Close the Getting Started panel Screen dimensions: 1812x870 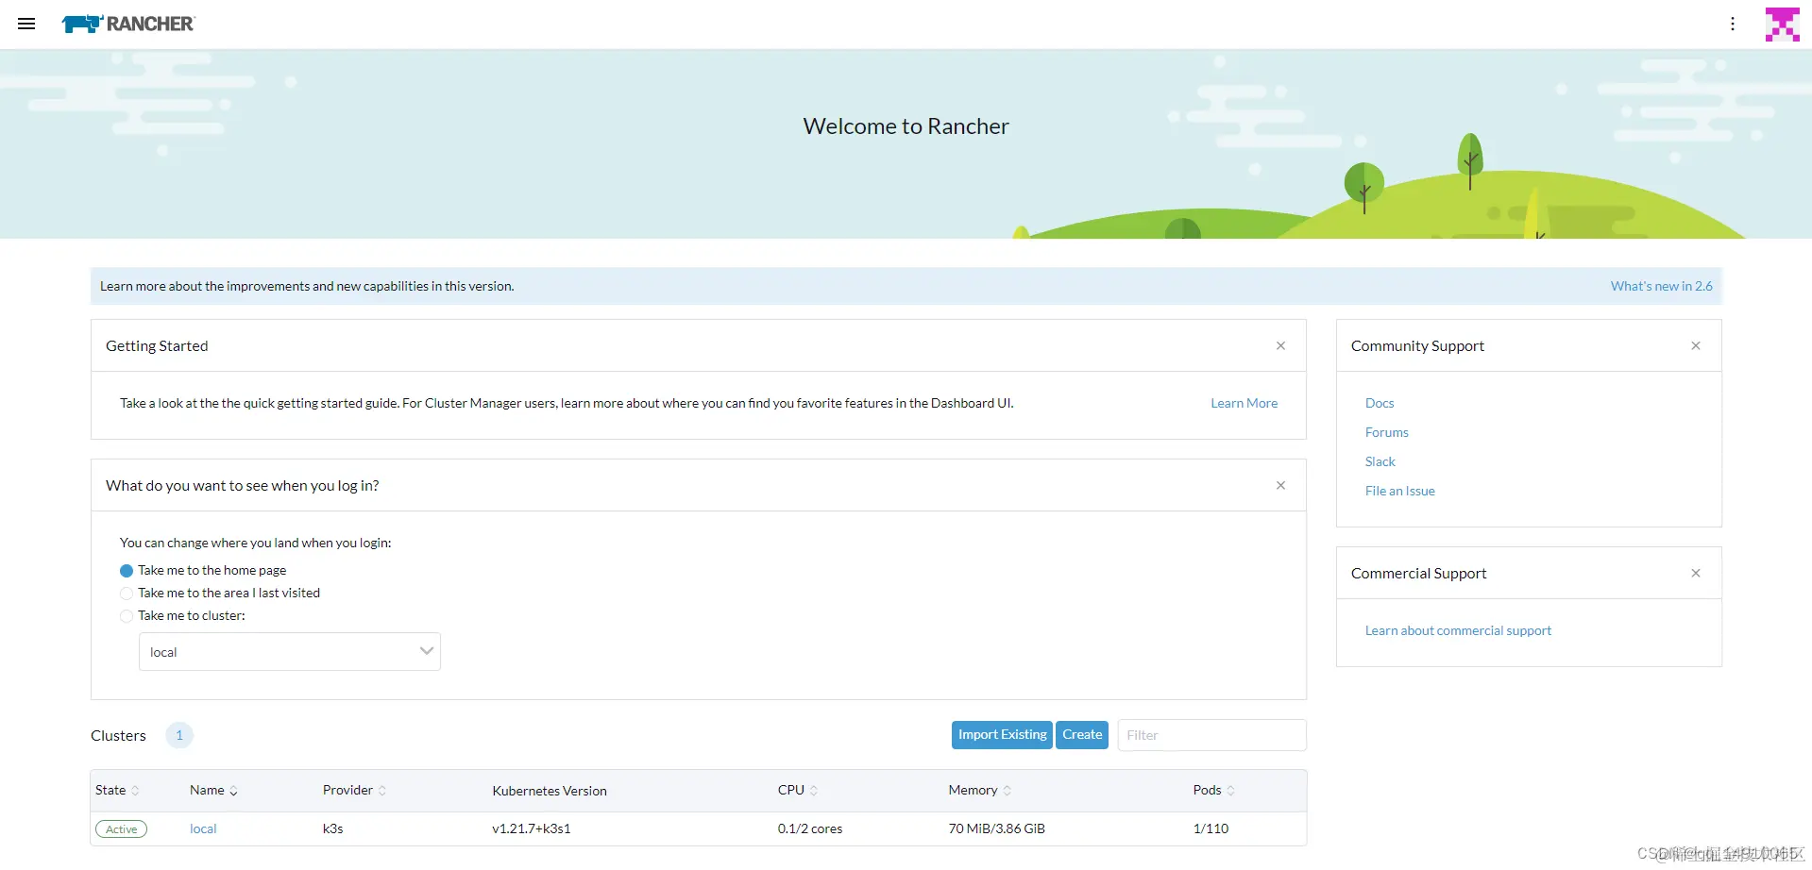point(1281,345)
